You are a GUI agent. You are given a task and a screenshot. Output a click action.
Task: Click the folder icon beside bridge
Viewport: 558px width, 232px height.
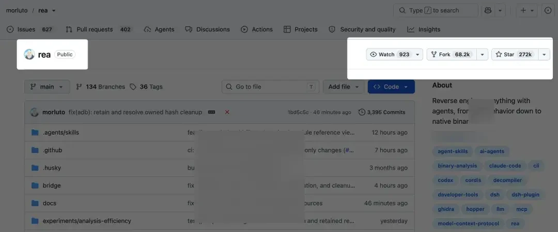pyautogui.click(x=35, y=186)
